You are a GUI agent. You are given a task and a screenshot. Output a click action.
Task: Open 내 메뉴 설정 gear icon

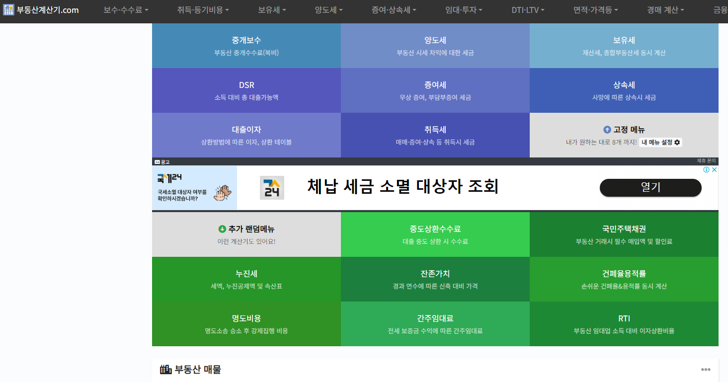point(678,143)
